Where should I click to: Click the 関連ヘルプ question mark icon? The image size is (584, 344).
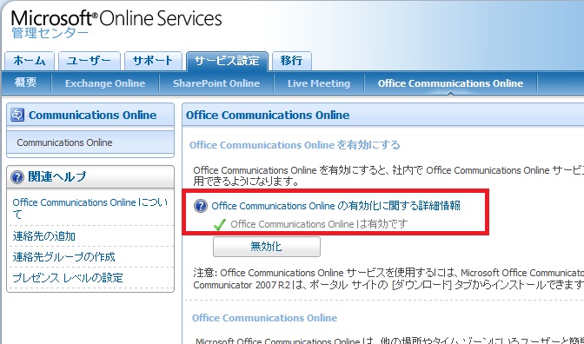click(17, 177)
